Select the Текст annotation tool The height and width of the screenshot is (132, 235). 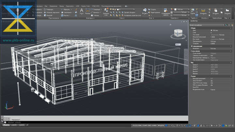pos(82,12)
